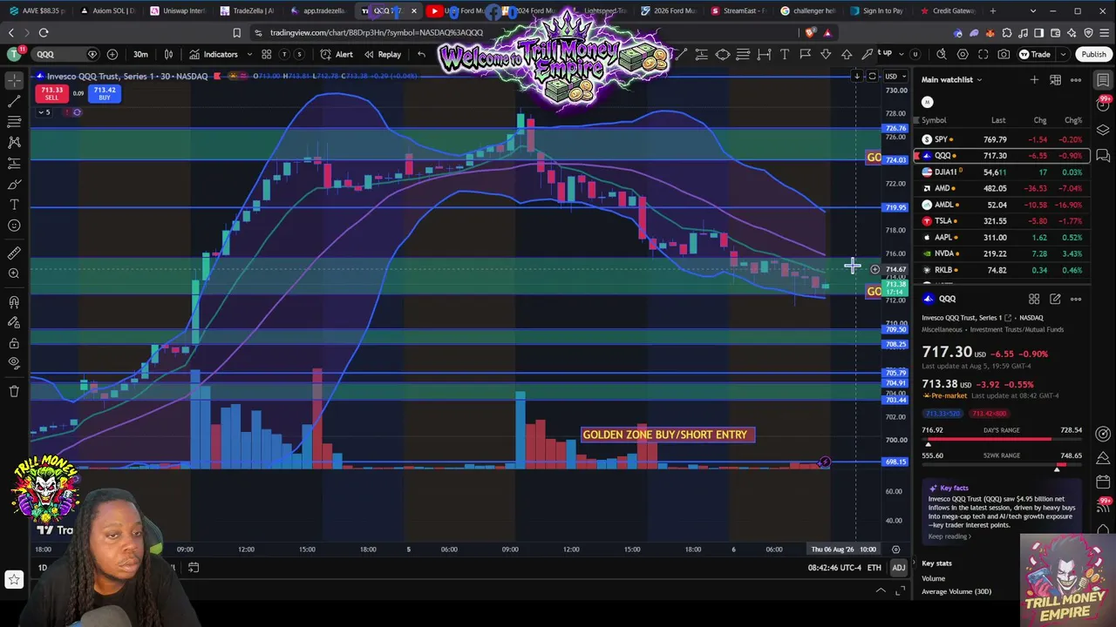
Task: Open indicator templates grid icon
Action: click(x=267, y=54)
